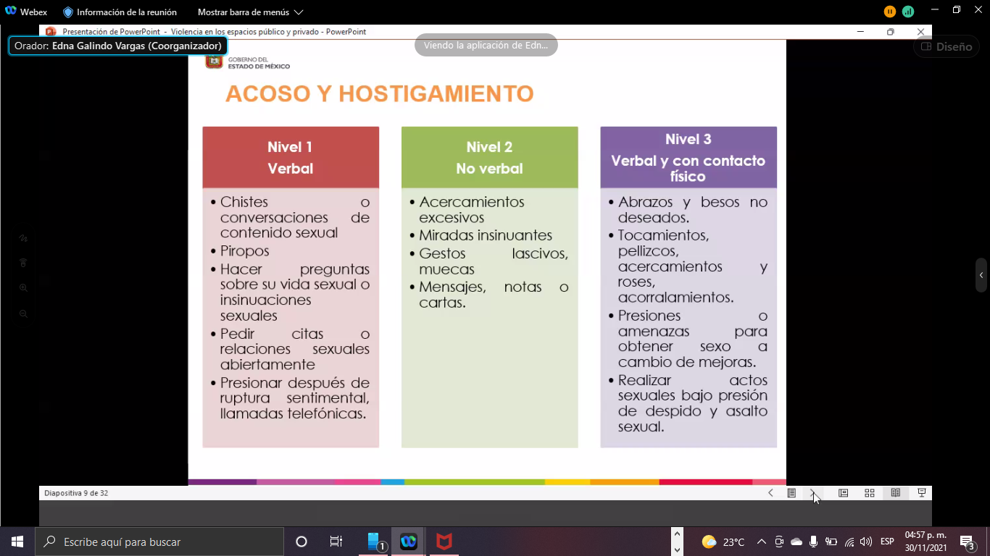990x556 pixels.
Task: Expand Mostrar barra de menús dropdown
Action: click(251, 12)
